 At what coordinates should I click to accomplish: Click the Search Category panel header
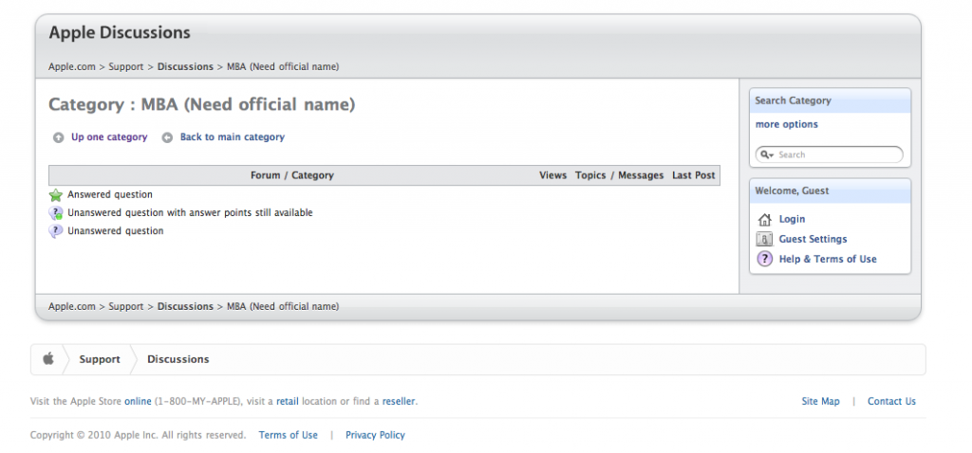coord(830,100)
